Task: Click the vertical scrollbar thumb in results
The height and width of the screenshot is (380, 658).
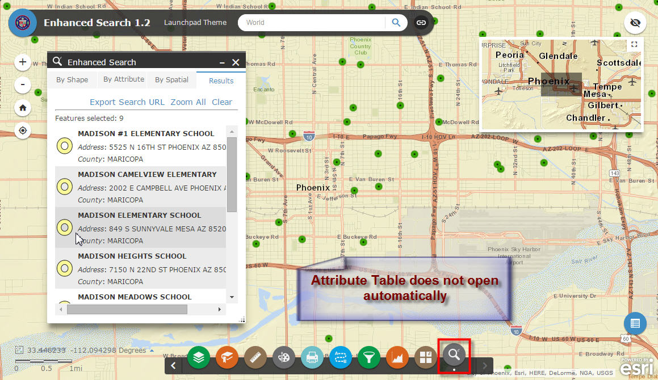Action: point(232,175)
